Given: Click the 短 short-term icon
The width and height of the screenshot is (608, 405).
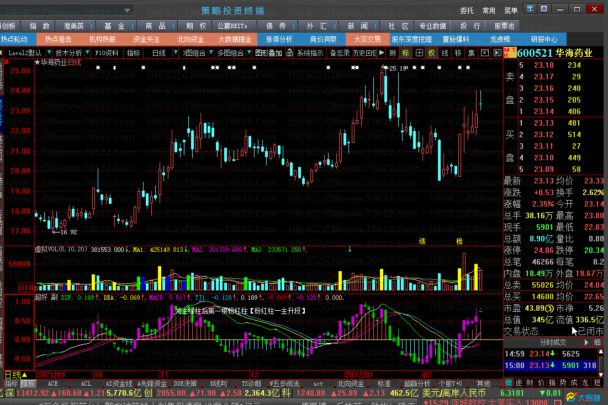Looking at the screenshot, I should pyautogui.click(x=597, y=382).
